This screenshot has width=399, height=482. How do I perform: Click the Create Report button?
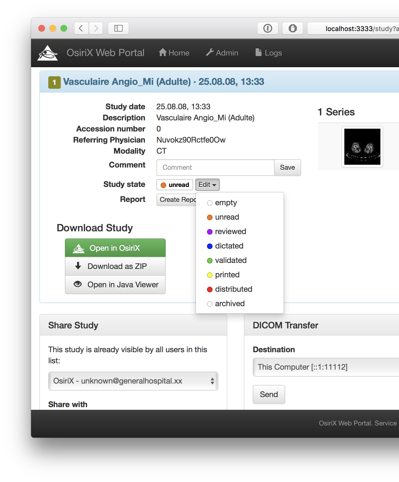[176, 200]
